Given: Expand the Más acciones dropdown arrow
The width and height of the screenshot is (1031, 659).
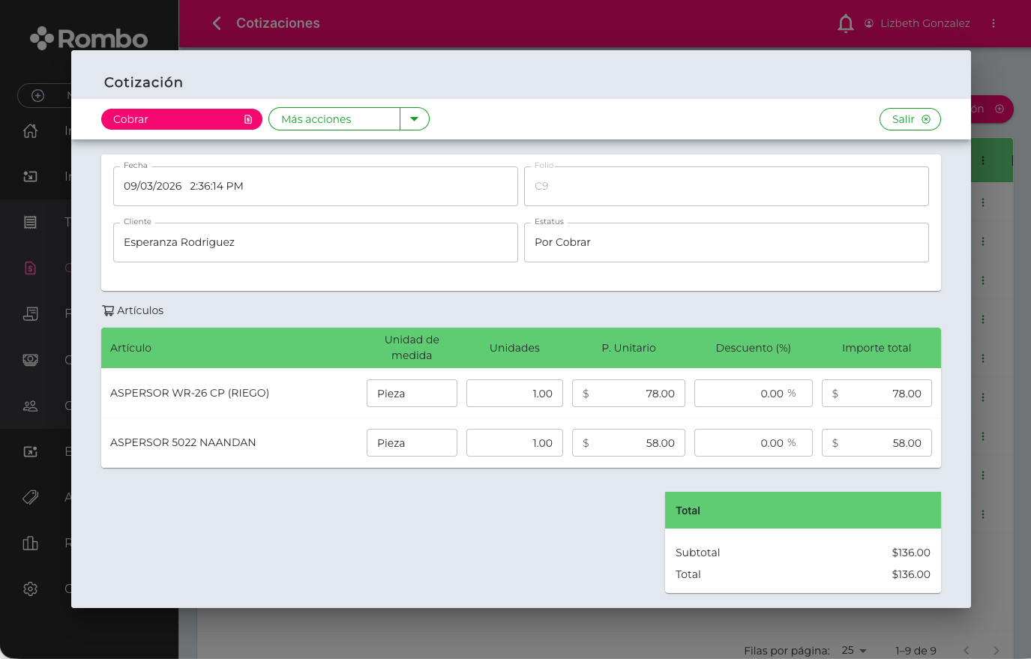Looking at the screenshot, I should pos(414,119).
